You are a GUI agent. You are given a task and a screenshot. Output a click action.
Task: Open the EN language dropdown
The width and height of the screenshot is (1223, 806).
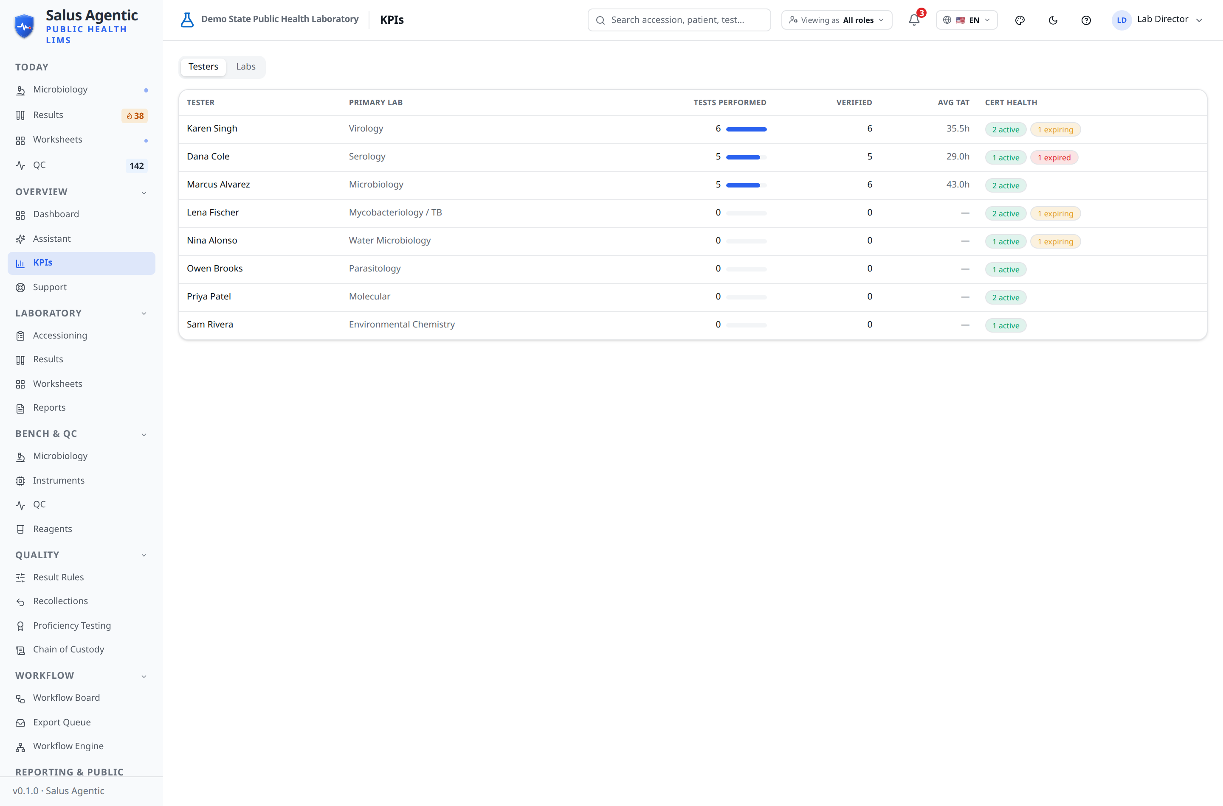pos(966,20)
